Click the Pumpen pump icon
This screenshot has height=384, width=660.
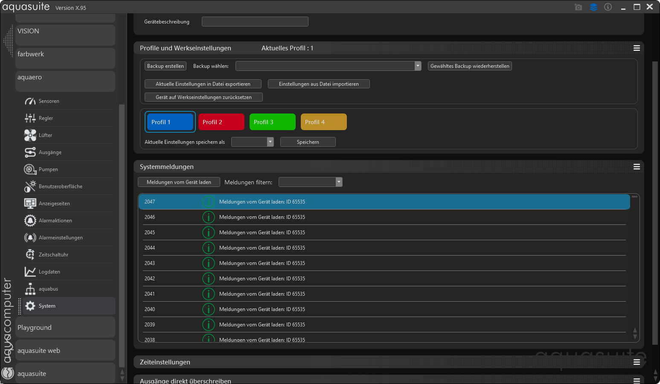point(30,169)
